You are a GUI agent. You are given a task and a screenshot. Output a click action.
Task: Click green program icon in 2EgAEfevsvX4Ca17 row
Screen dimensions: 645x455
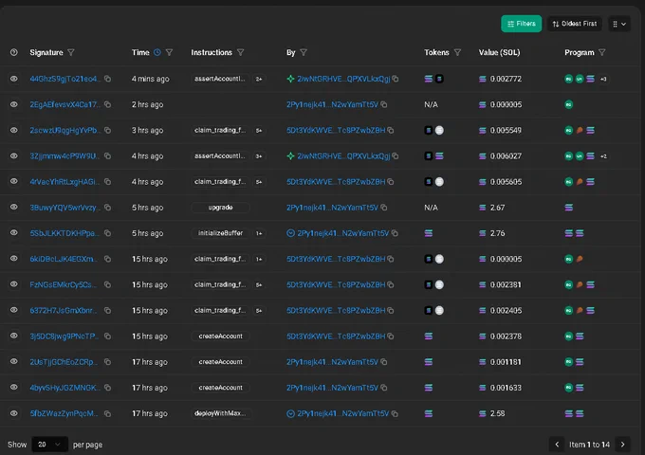(568, 104)
